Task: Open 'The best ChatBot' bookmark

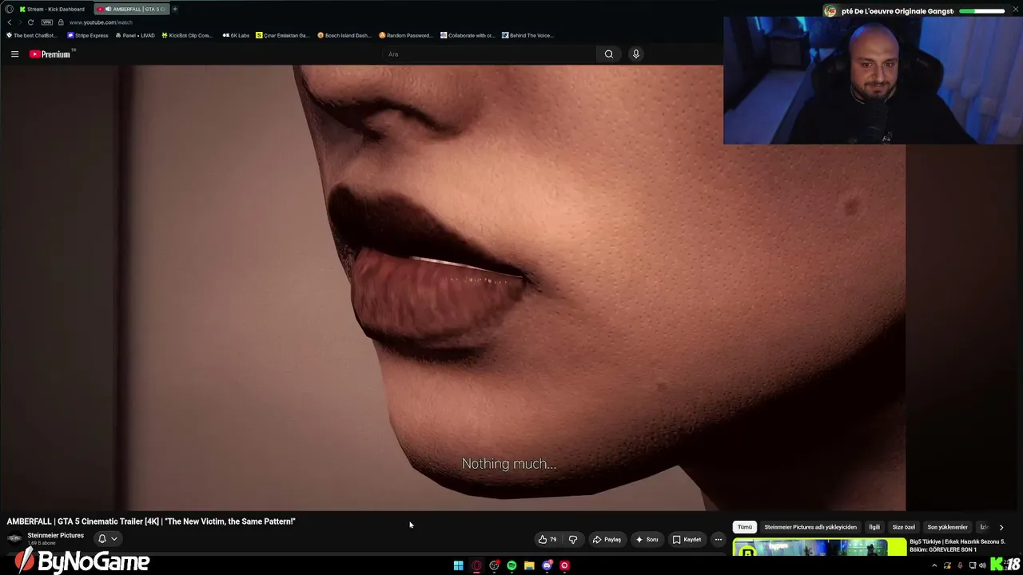Action: (32, 35)
